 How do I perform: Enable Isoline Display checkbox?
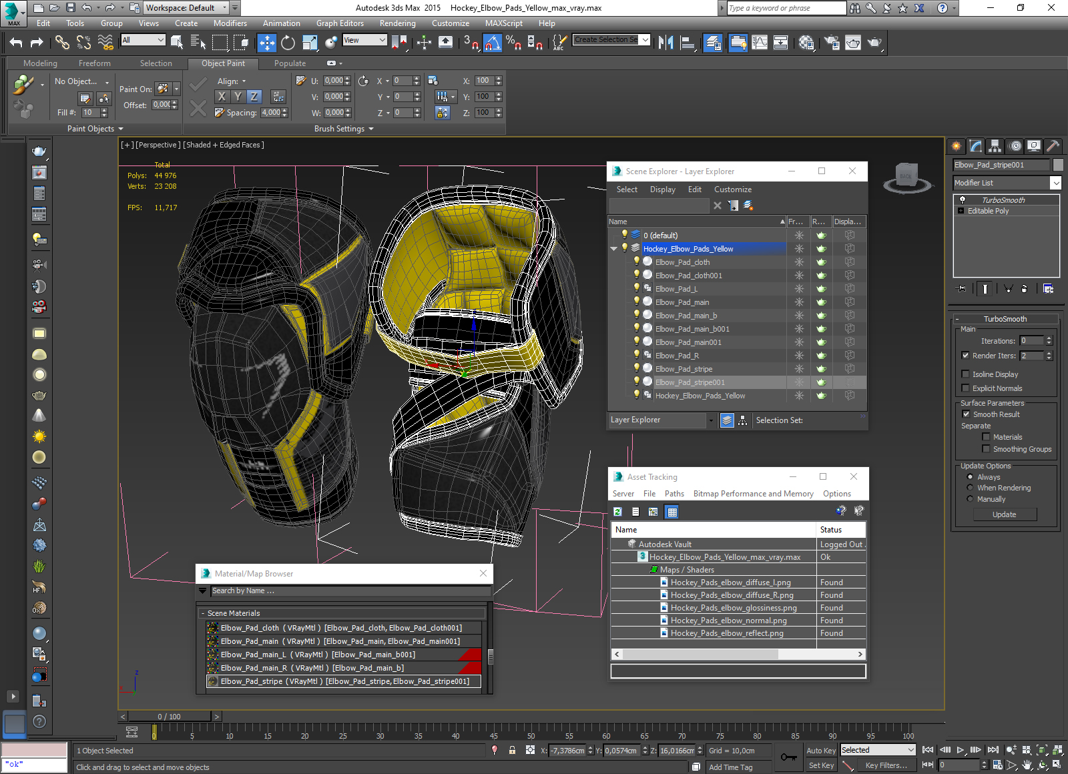(965, 374)
